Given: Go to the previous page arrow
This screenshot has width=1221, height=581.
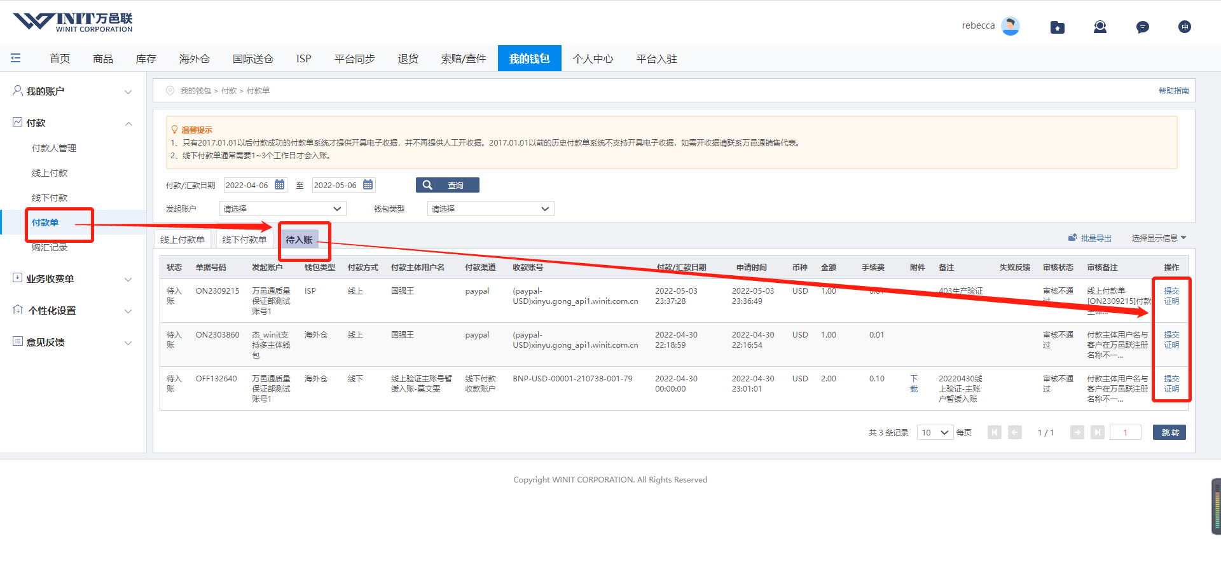Looking at the screenshot, I should pos(1015,432).
